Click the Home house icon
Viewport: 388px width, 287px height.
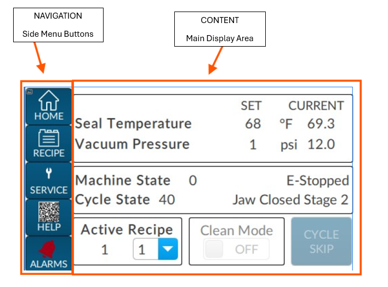49,101
